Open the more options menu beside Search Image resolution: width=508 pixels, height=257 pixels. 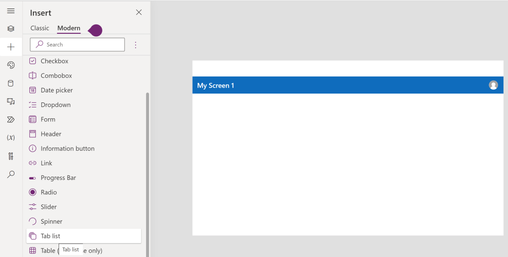click(136, 45)
